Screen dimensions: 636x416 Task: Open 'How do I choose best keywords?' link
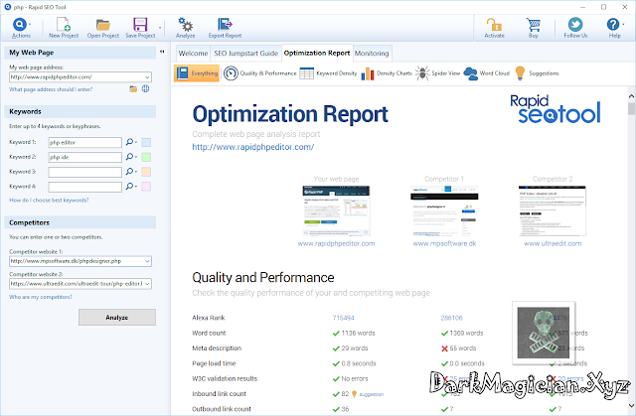(49, 201)
